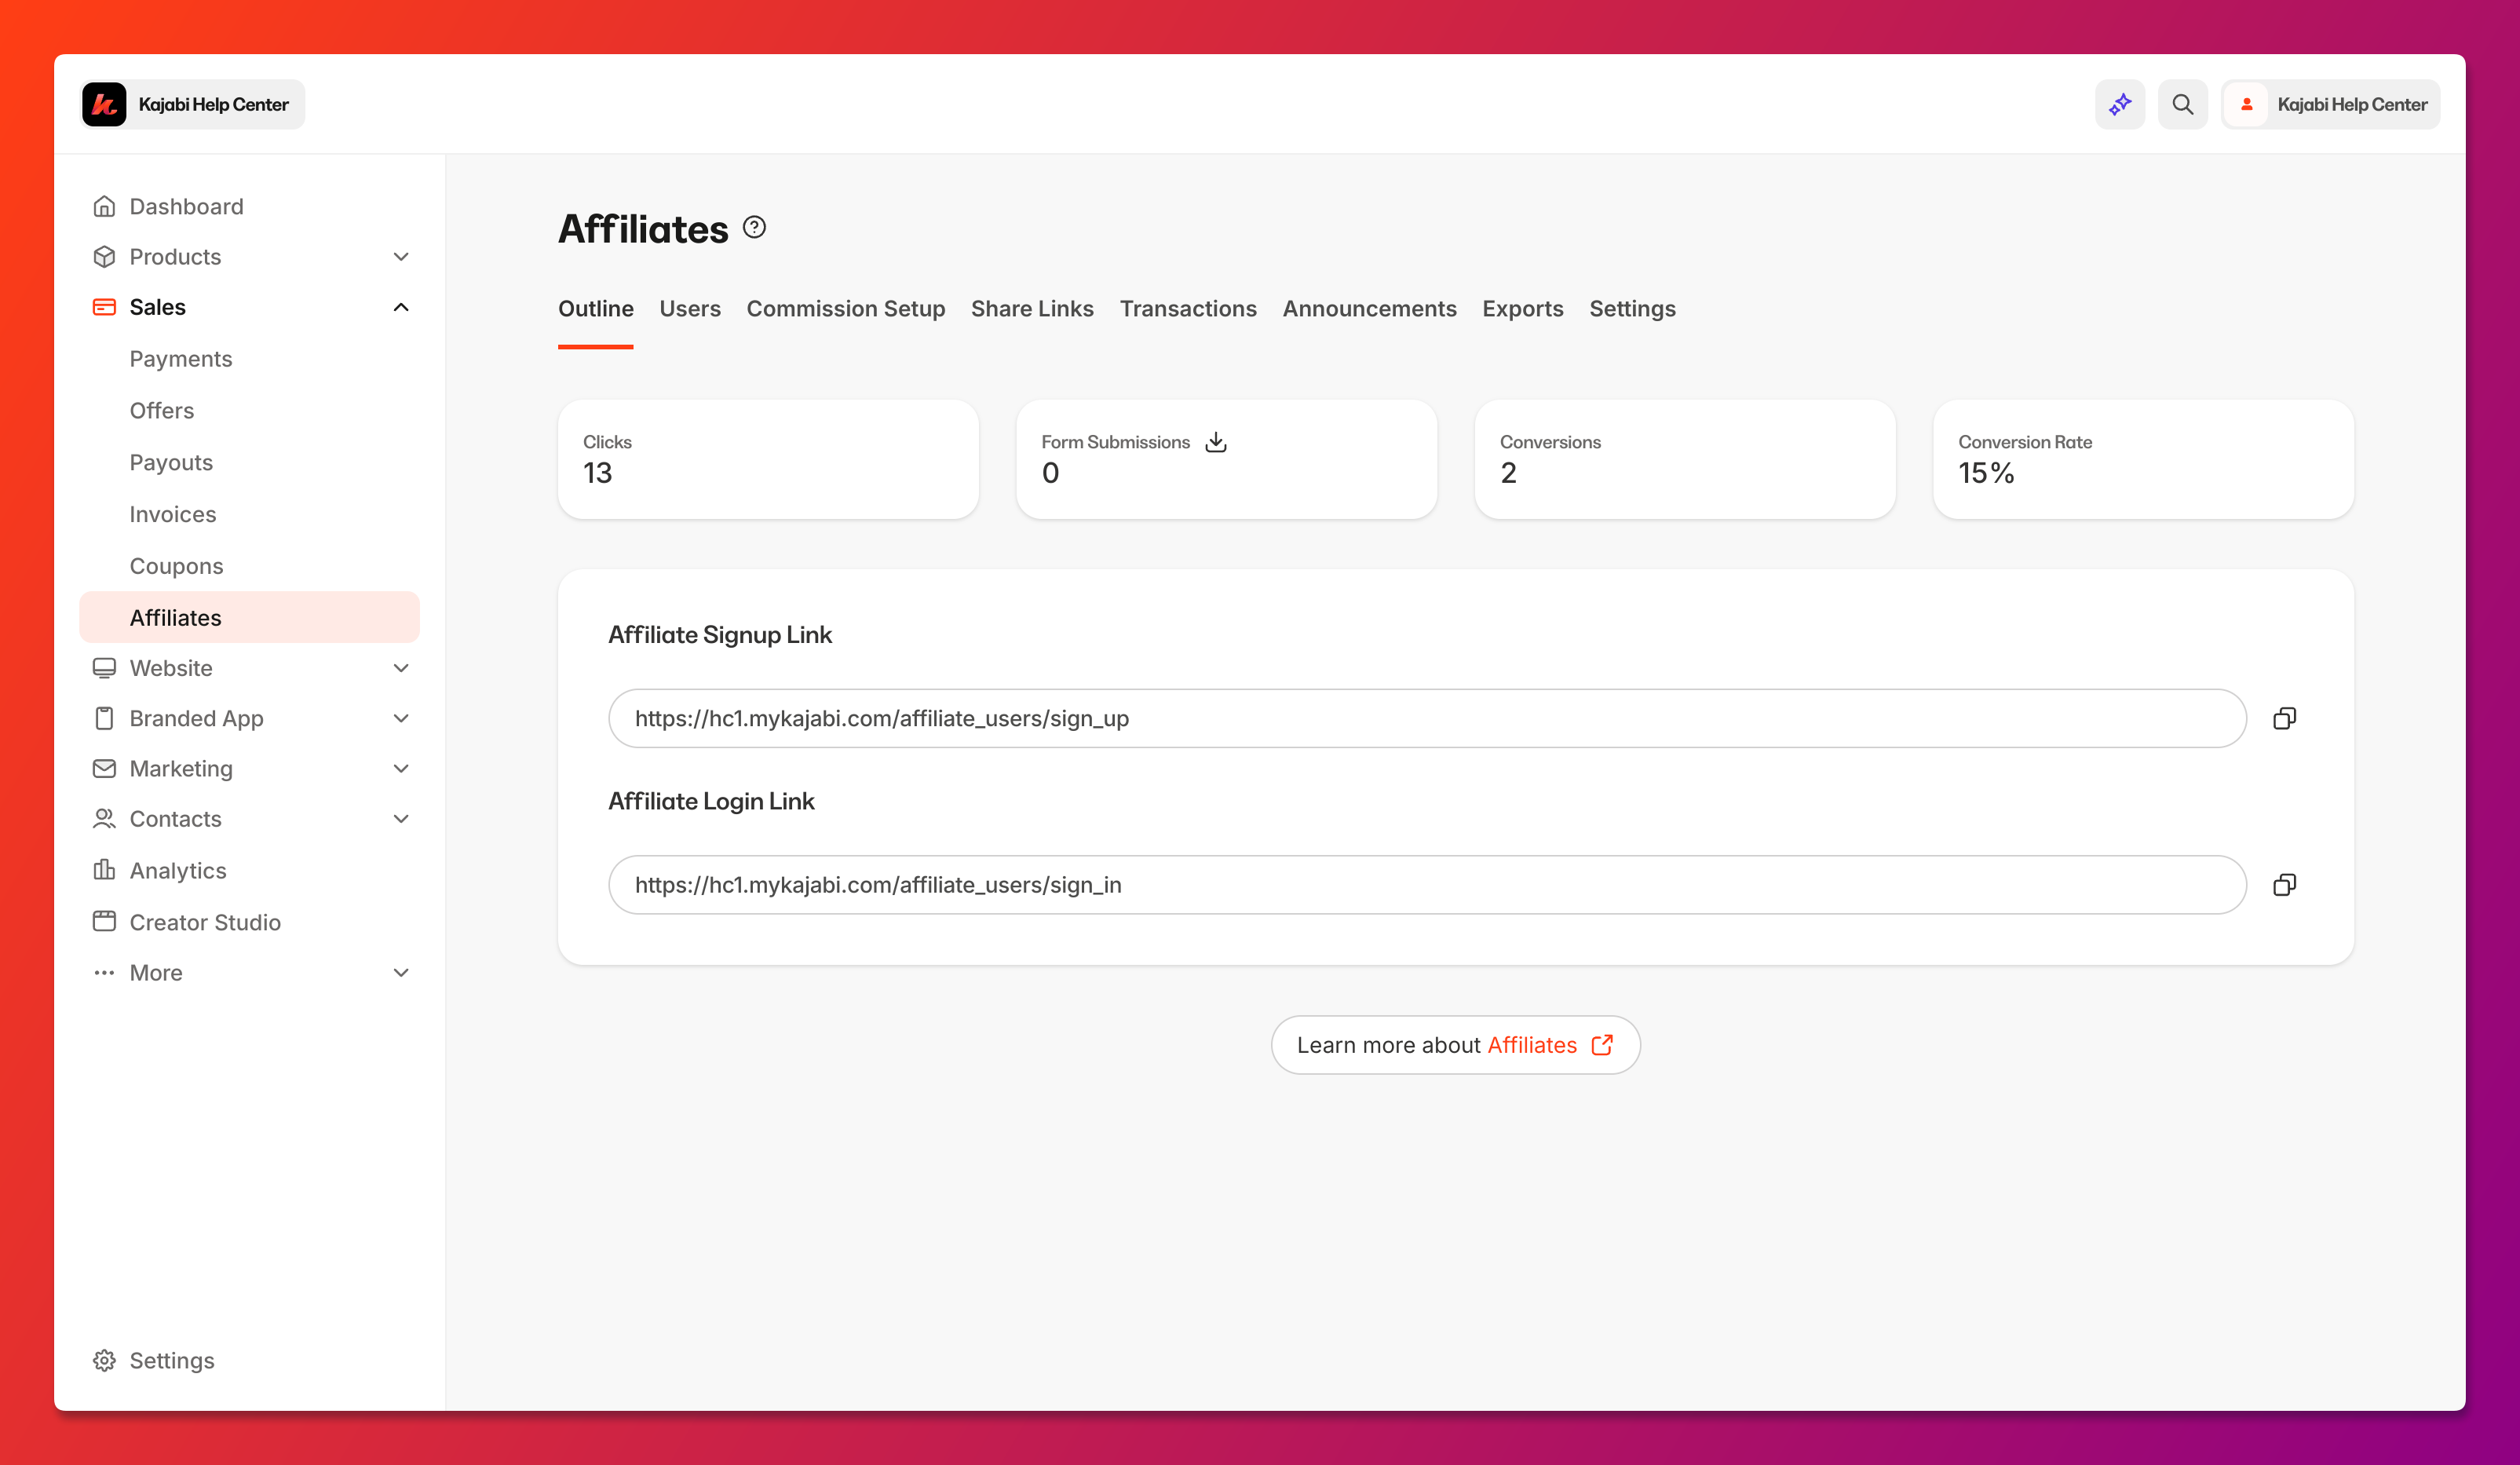
Task: Open the Affiliates Settings tab
Action: coord(1632,308)
